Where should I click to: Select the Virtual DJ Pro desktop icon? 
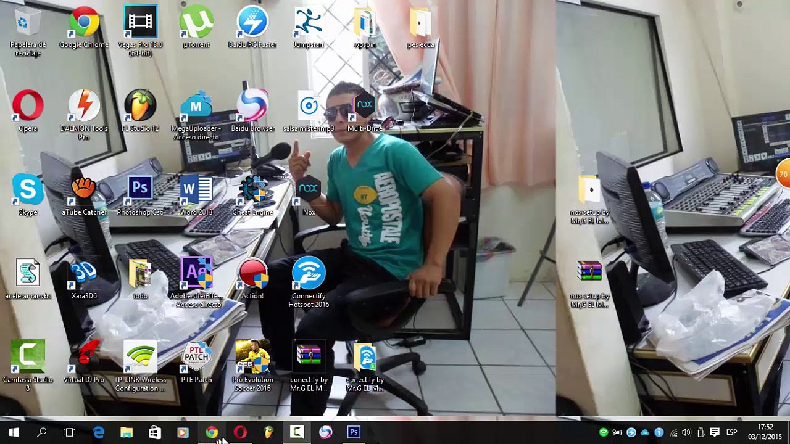point(84,359)
